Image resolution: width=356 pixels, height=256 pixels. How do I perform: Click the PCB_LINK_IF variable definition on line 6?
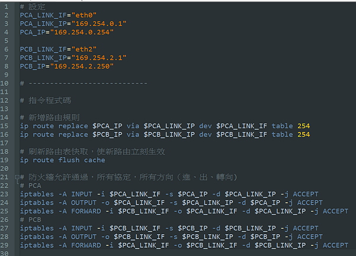(43, 49)
